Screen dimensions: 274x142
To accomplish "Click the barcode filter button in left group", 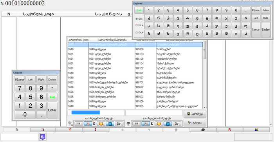I will click(x=79, y=124).
